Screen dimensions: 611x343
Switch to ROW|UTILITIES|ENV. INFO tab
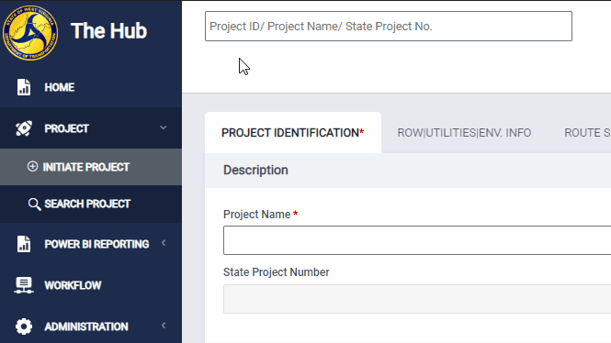click(464, 133)
